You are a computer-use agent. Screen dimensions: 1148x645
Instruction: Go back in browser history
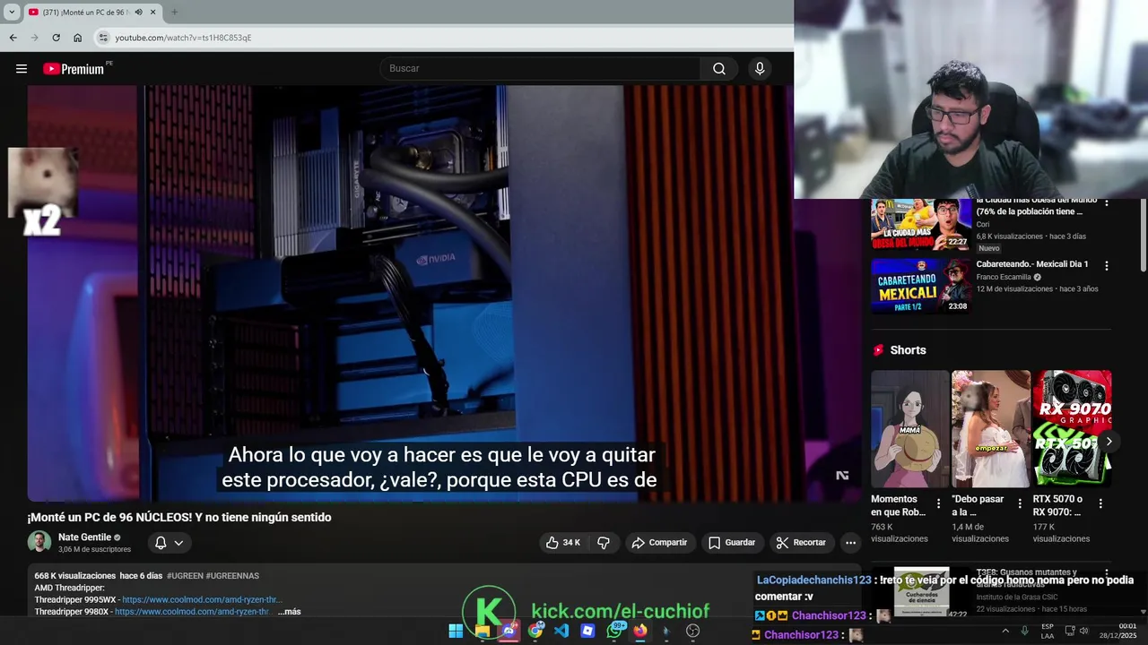pyautogui.click(x=13, y=38)
